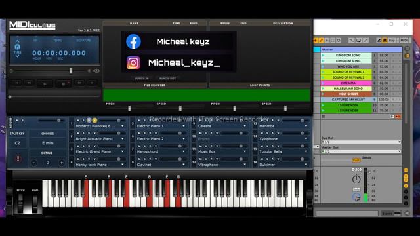420x236 pixels.
Task: Launch the HALLELUJAH SONG scene play triangle
Action: (x=323, y=88)
